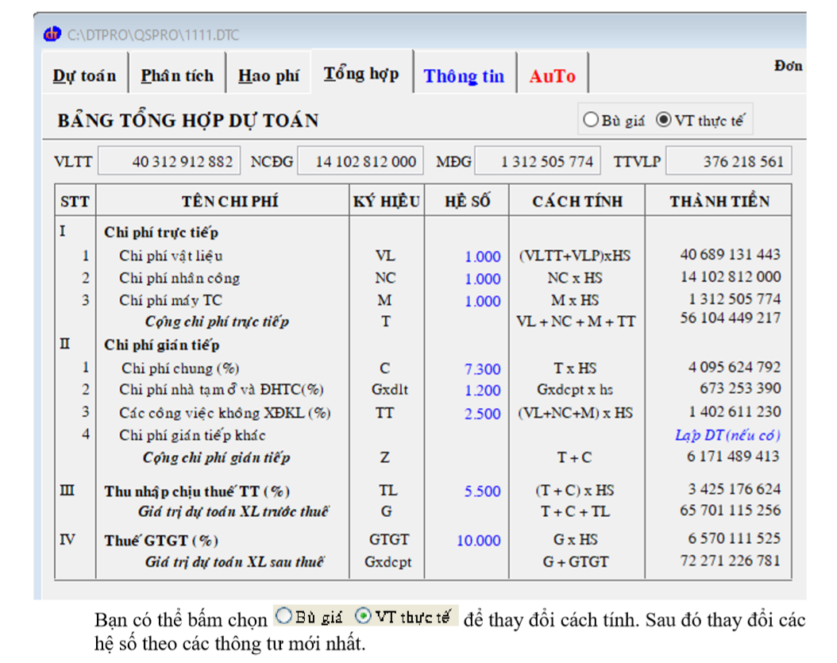The height and width of the screenshot is (663, 837).
Task: Select the Bù giá radio button
Action: [591, 121]
